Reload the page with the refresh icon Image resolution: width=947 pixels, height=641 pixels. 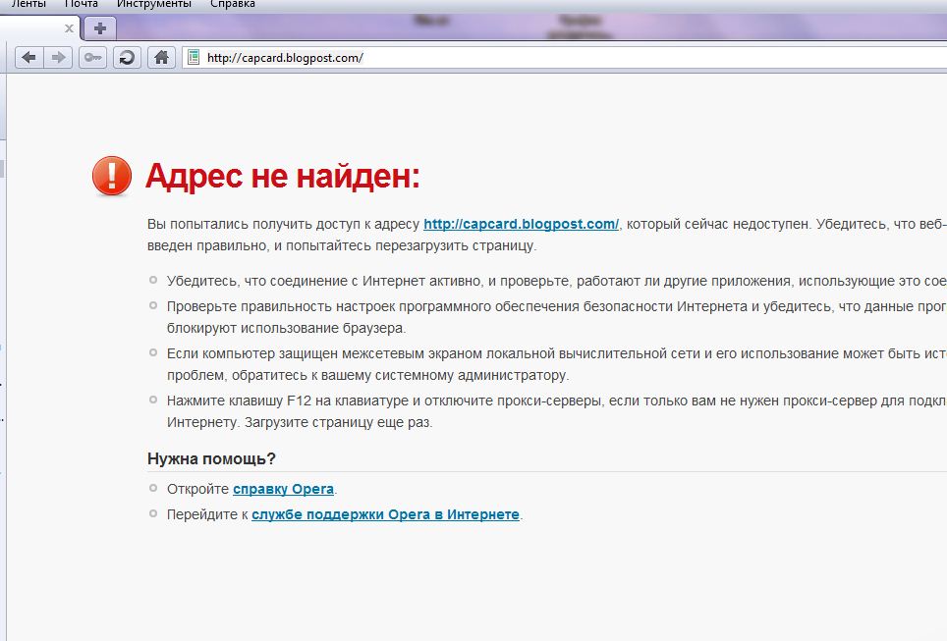[x=127, y=58]
